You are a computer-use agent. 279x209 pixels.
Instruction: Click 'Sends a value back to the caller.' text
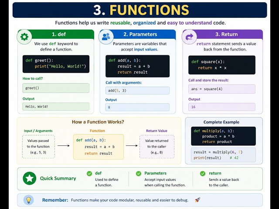click(224, 182)
